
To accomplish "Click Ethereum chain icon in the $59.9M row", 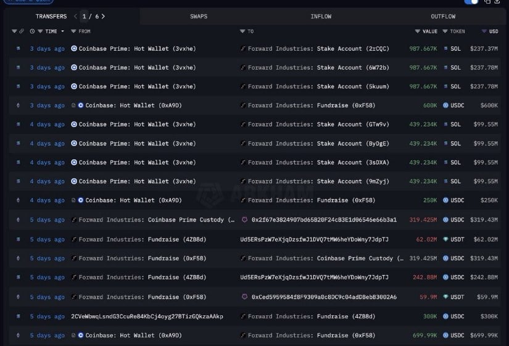I will (18, 297).
